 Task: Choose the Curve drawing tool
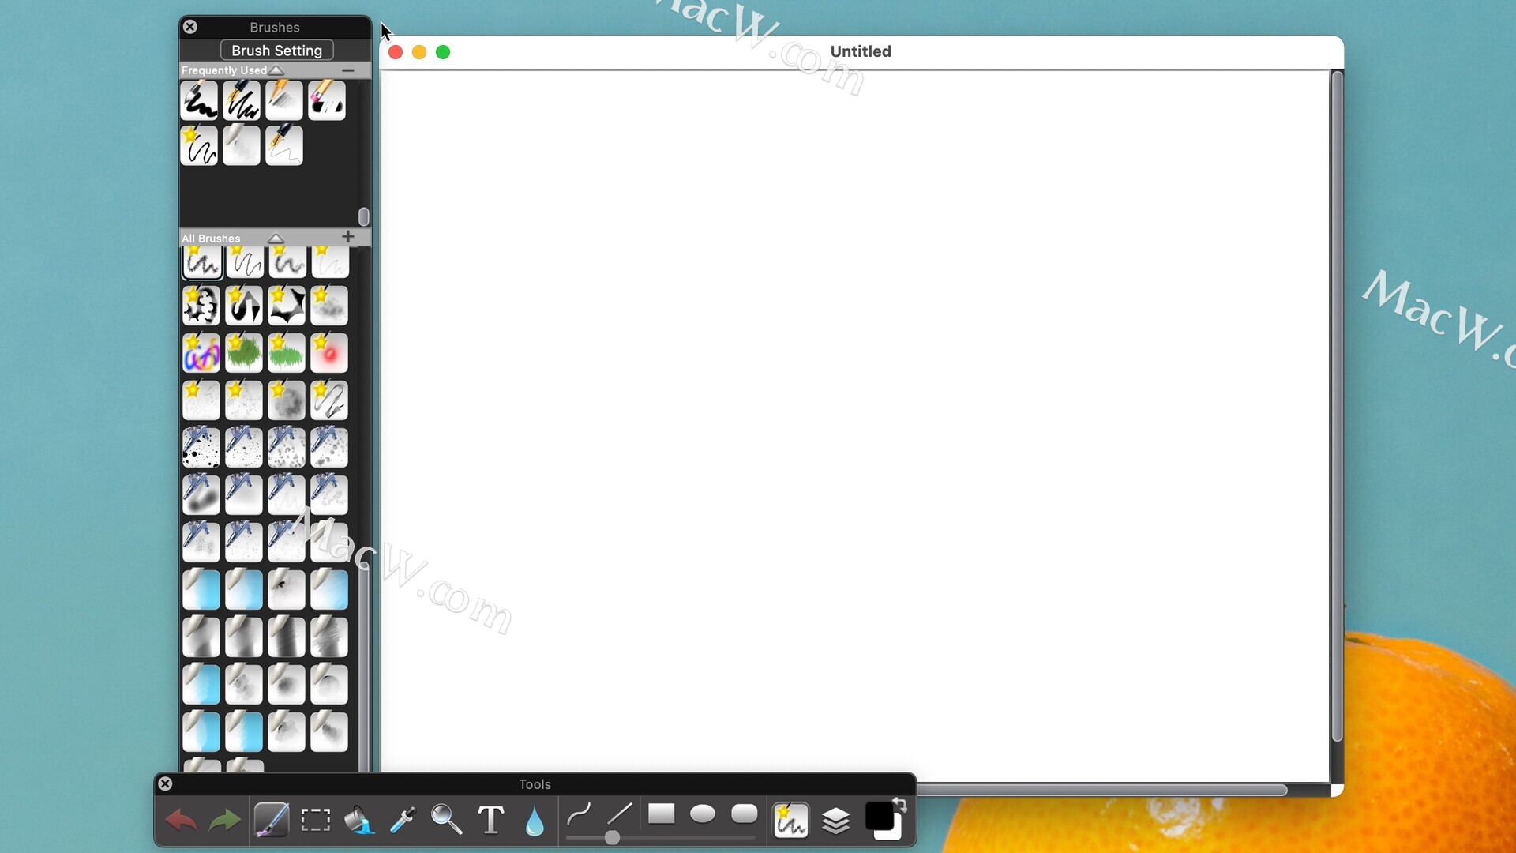(579, 814)
